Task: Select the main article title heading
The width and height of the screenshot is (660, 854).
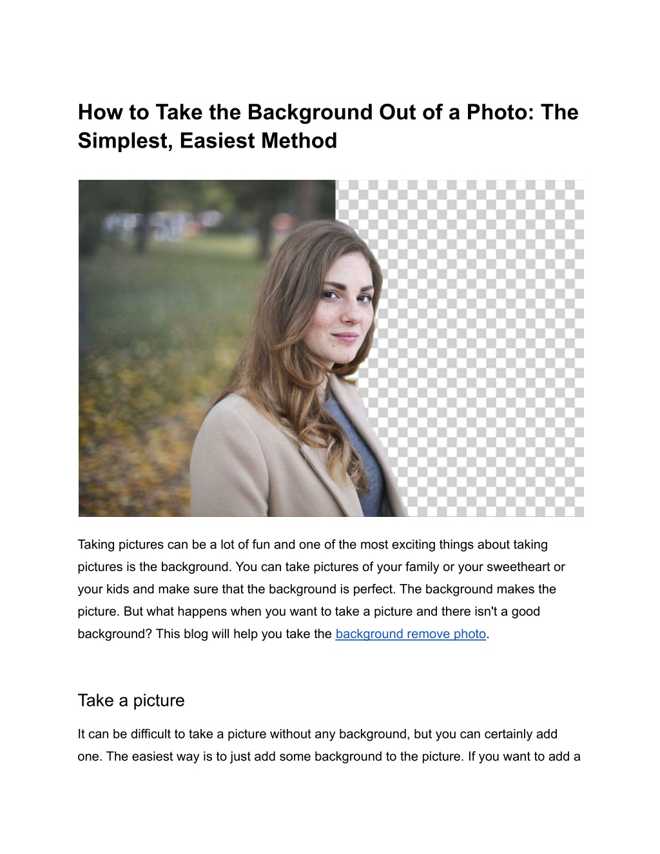Action: (x=328, y=126)
